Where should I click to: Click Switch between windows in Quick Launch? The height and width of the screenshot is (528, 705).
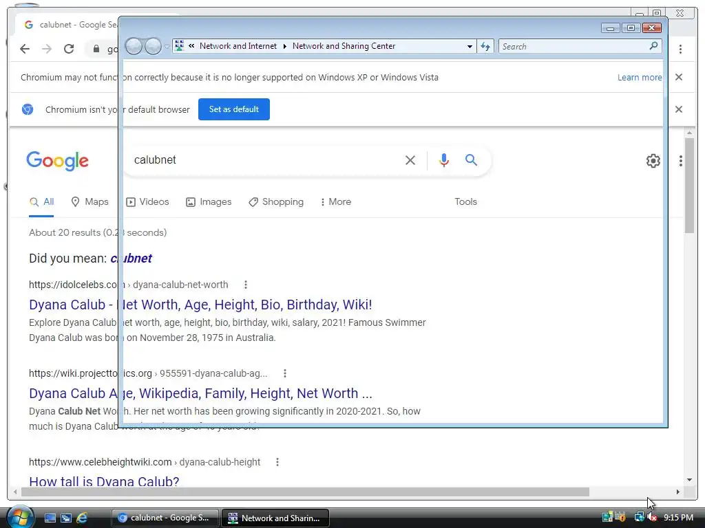tap(66, 518)
